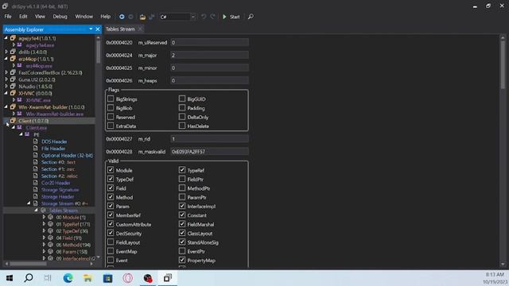Click the Guna.UI2 assembly icon
The height and width of the screenshot is (286, 509).
13,79
